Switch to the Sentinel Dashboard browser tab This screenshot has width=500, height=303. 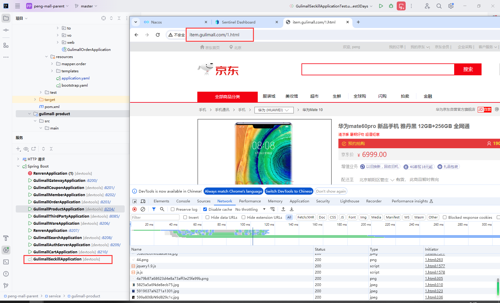coord(246,22)
